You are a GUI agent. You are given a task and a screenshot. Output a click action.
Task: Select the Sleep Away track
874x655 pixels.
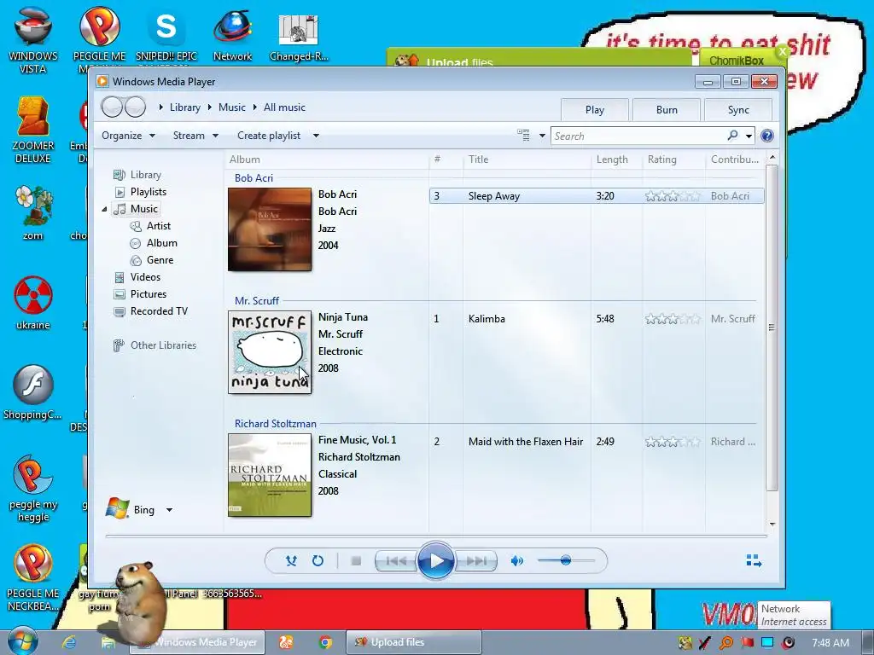597,196
